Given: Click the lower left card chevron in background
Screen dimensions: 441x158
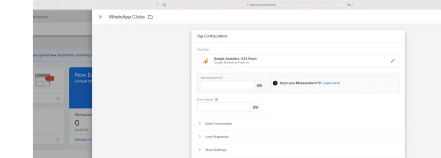Looking at the screenshot, I should click(x=58, y=139).
